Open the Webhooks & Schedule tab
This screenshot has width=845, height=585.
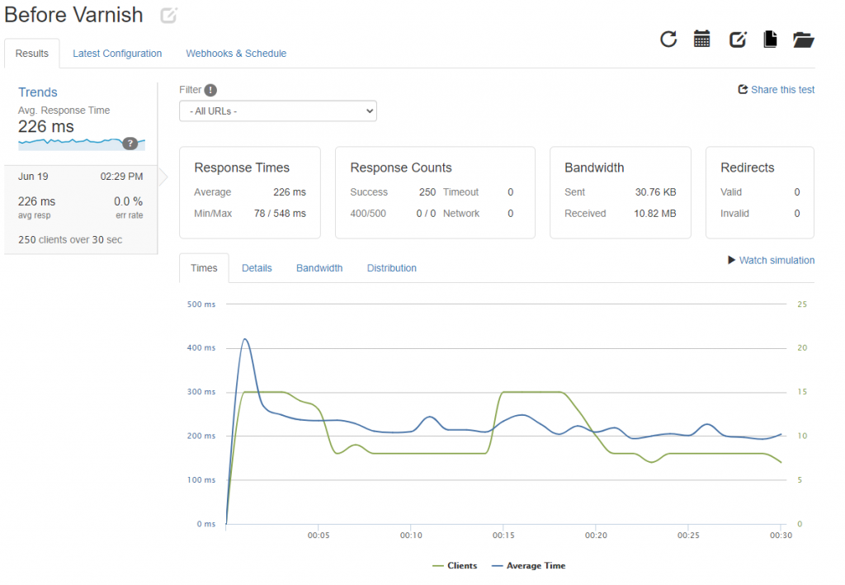point(236,54)
